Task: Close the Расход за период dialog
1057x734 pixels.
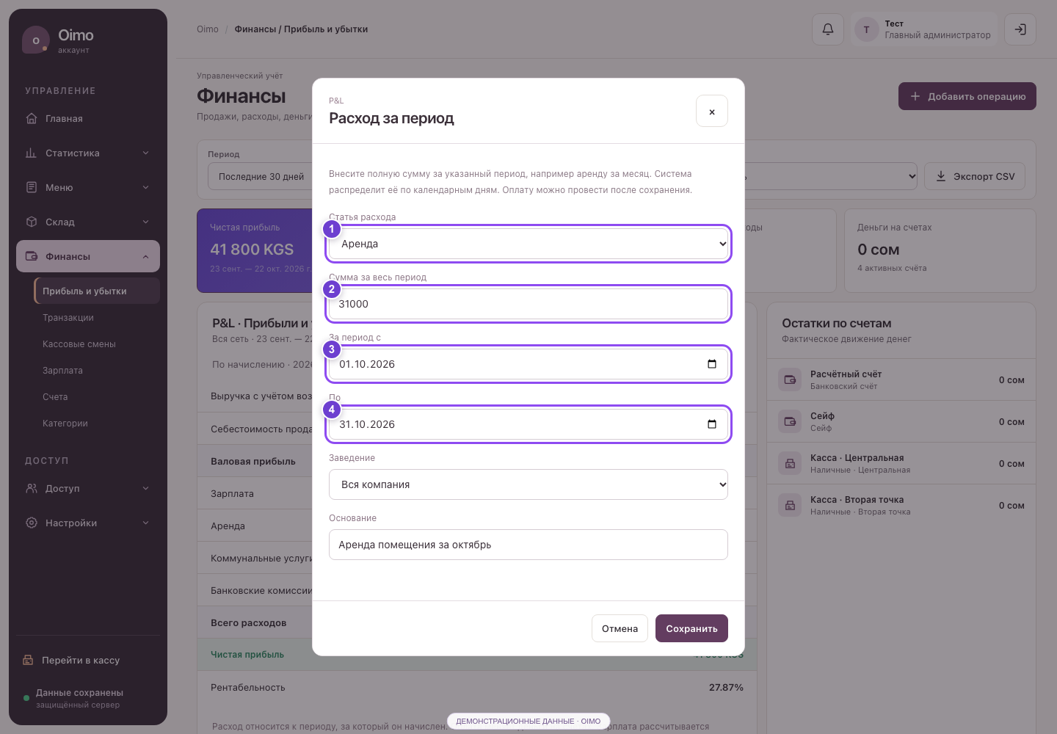Action: coord(712,111)
